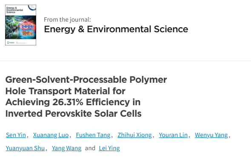Click the Energy & Environmental Science journal title
Image resolution: width=251 pixels, height=157 pixels.
[116, 29]
